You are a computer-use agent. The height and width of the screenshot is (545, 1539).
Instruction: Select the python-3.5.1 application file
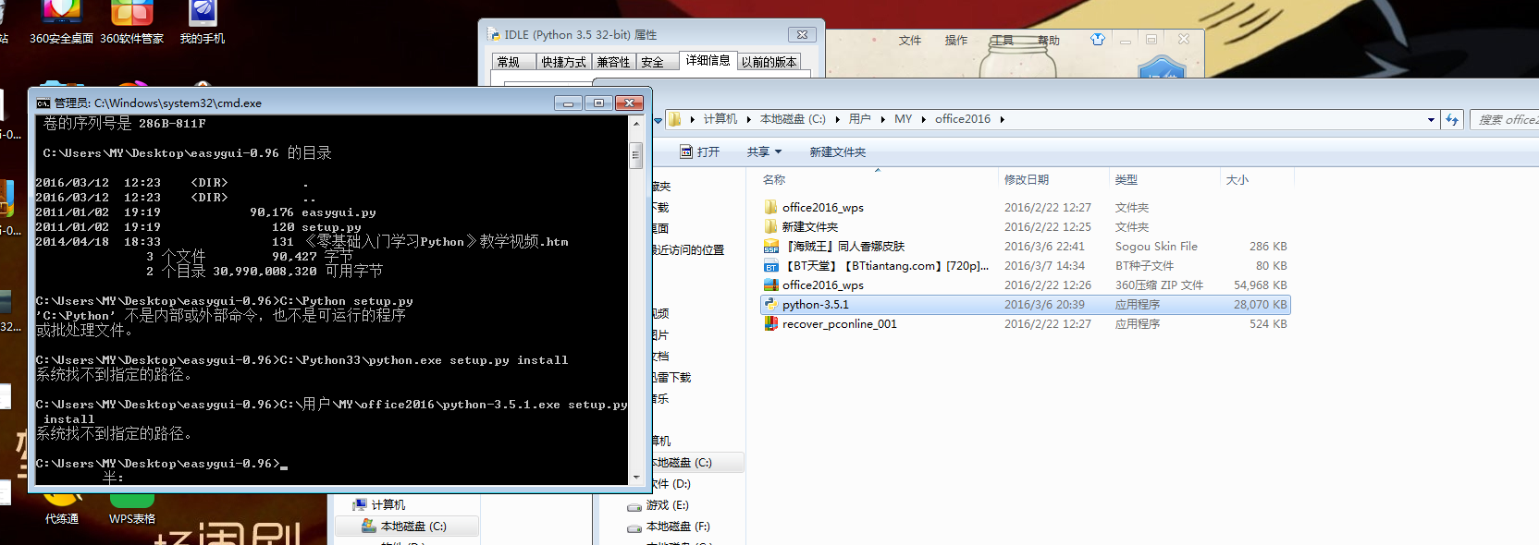click(815, 305)
